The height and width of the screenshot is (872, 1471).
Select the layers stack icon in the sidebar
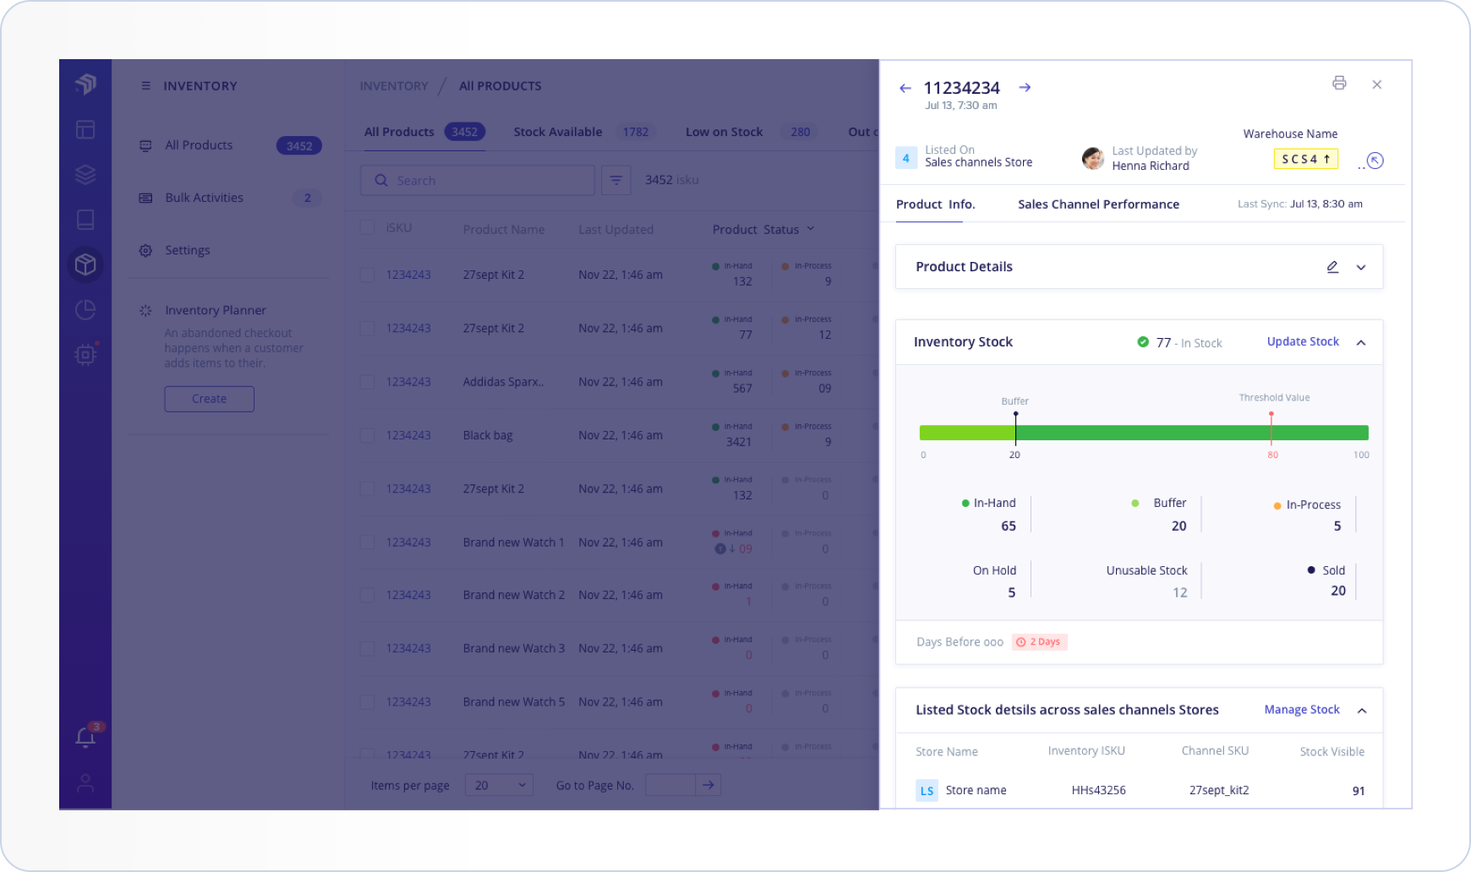[x=85, y=175]
